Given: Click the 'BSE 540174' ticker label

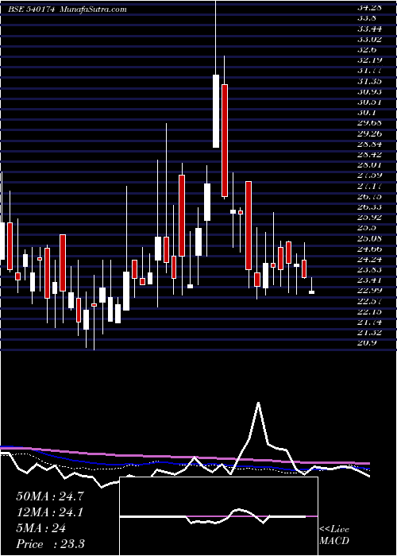Looking at the screenshot, I should click(31, 10).
